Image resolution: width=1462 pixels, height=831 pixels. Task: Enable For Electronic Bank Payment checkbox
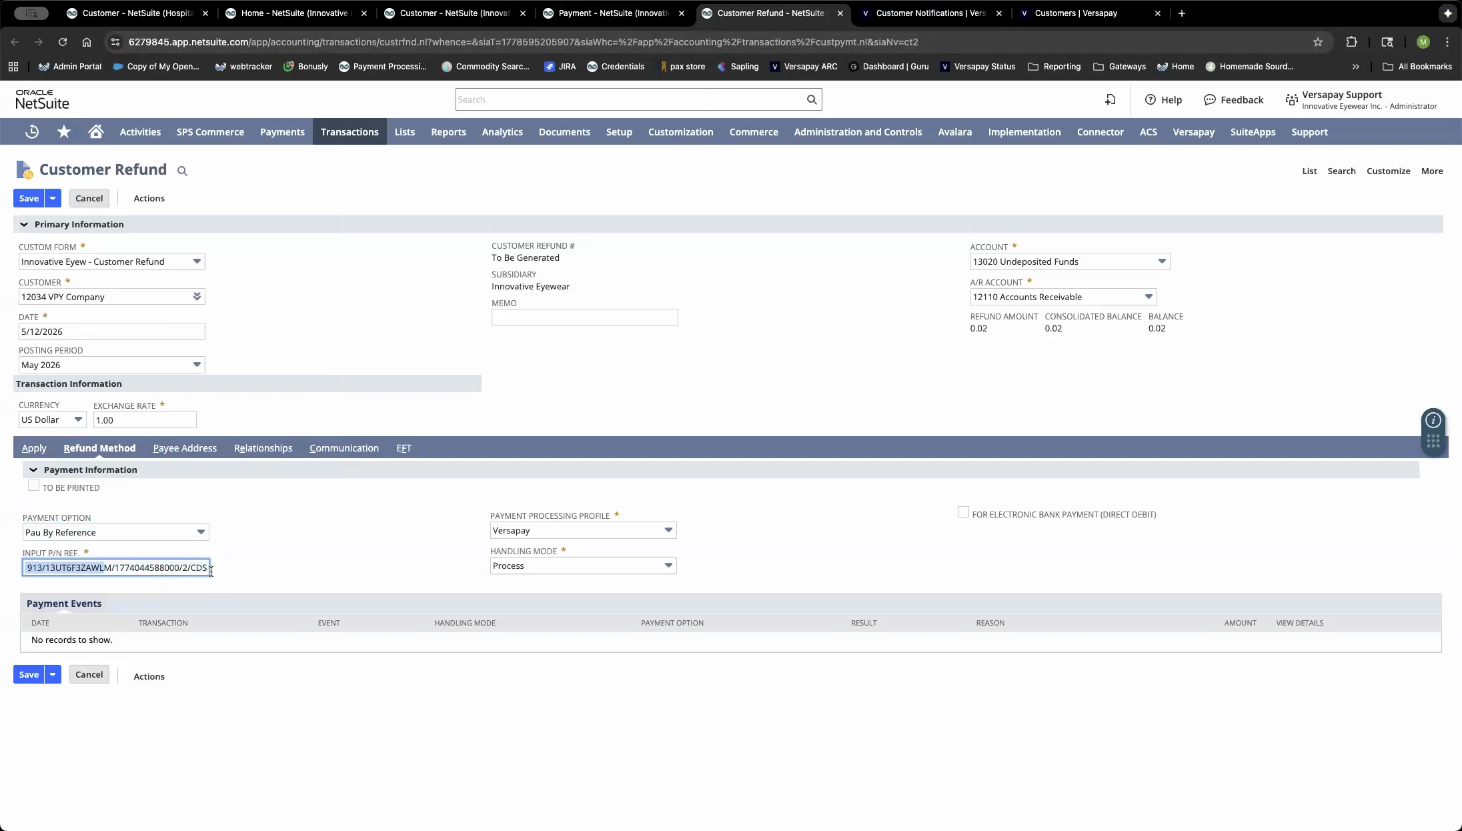(x=963, y=512)
